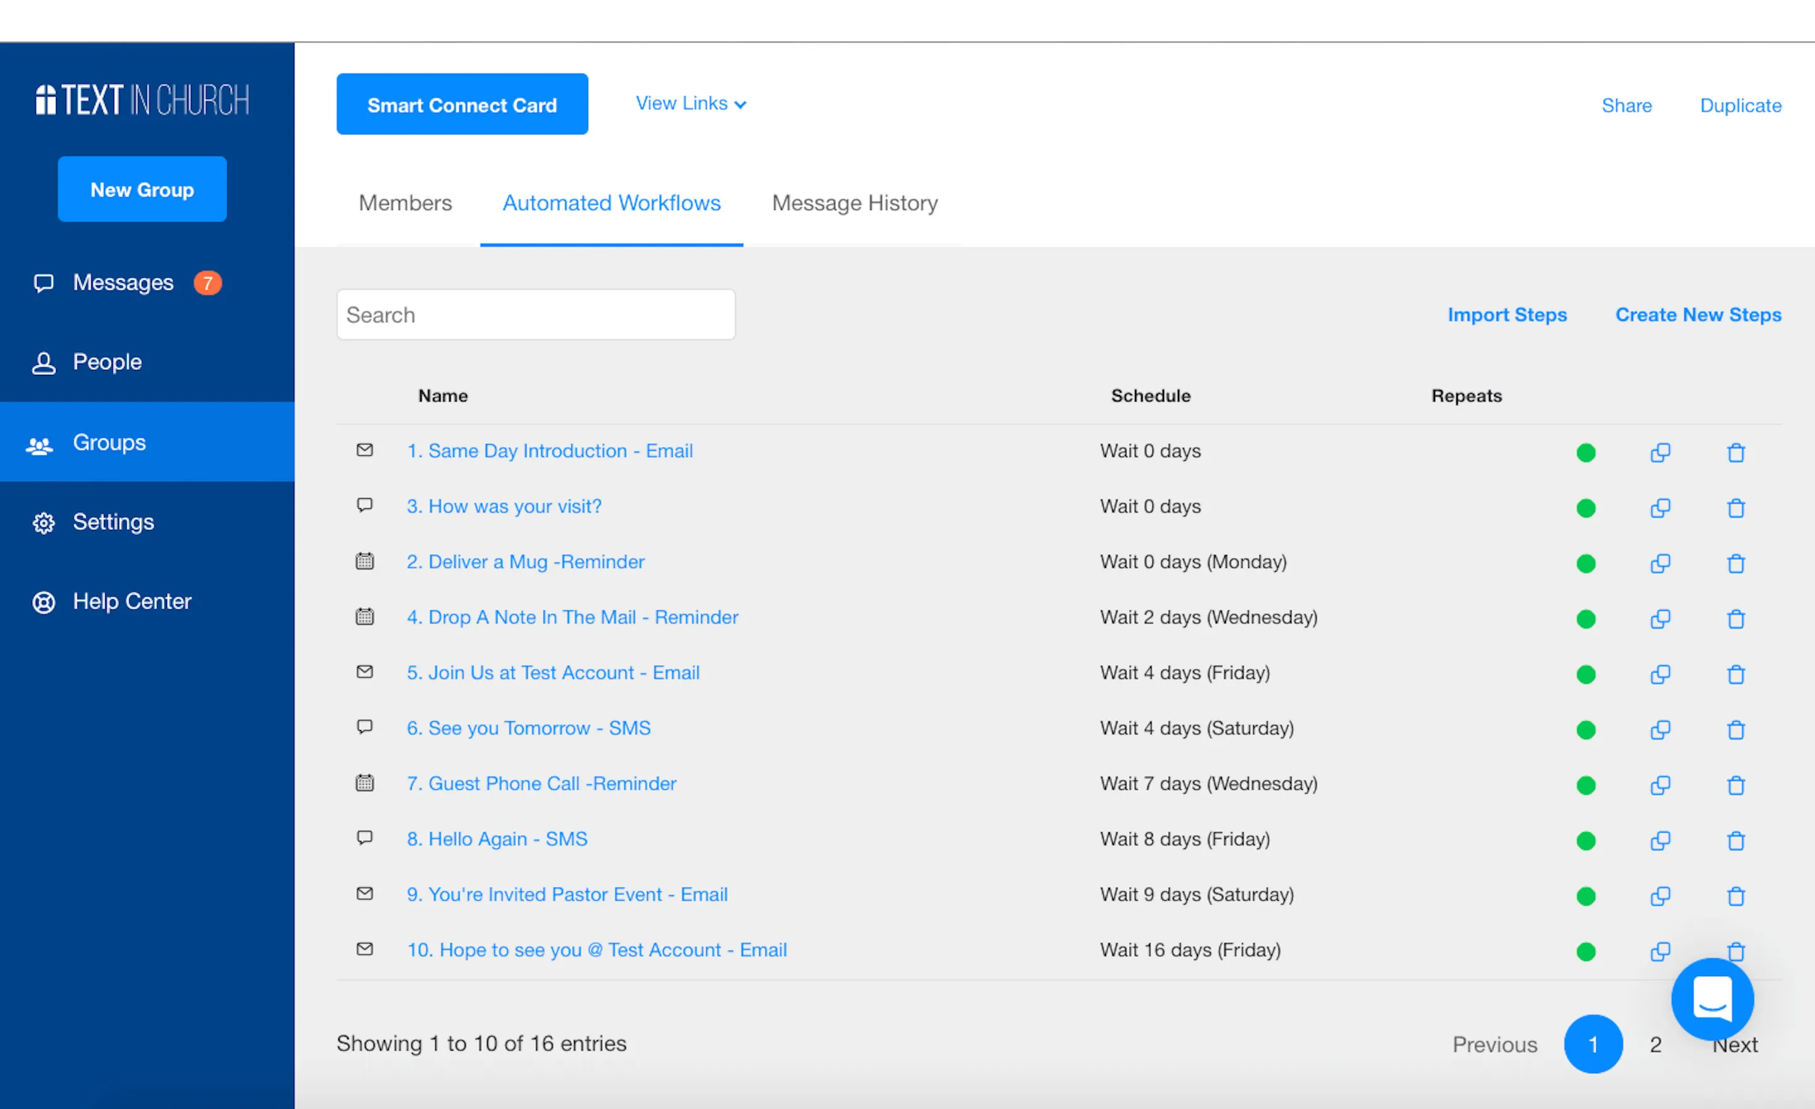Viewport: 1815px width, 1109px height.
Task: Click the Settings gear in sidebar
Action: (x=43, y=522)
